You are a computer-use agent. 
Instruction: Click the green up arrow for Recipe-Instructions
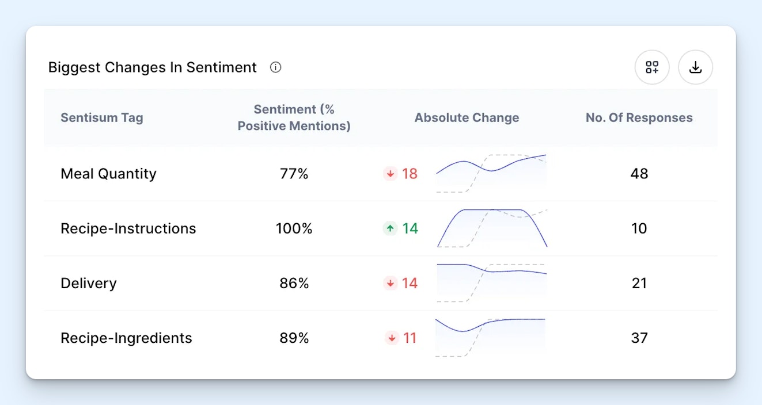[x=391, y=228]
